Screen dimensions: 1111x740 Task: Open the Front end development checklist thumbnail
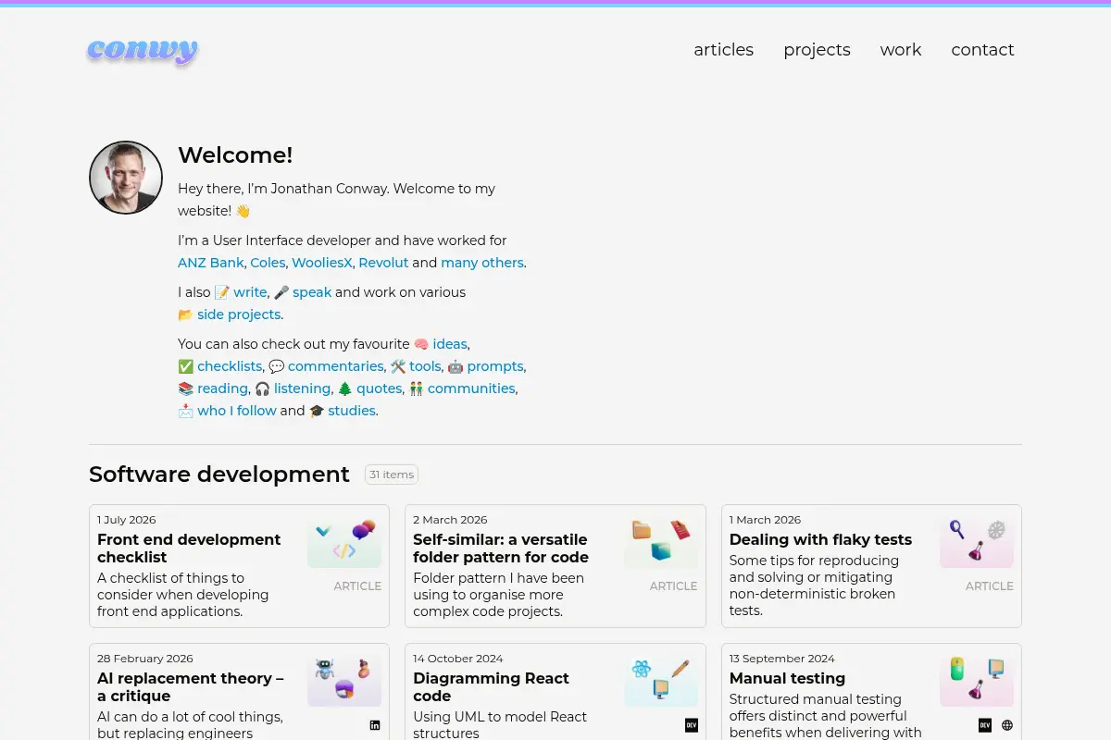(344, 543)
